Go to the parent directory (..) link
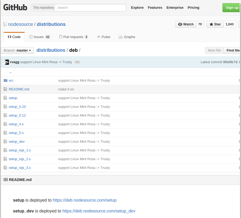The height and width of the screenshot is (218, 241). click(x=11, y=72)
